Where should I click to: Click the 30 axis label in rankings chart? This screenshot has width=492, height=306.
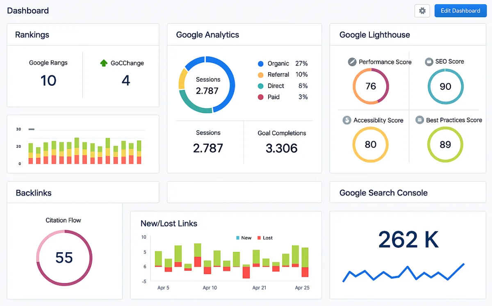(x=18, y=129)
